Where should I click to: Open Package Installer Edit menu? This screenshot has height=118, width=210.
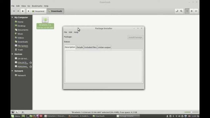click(71, 32)
